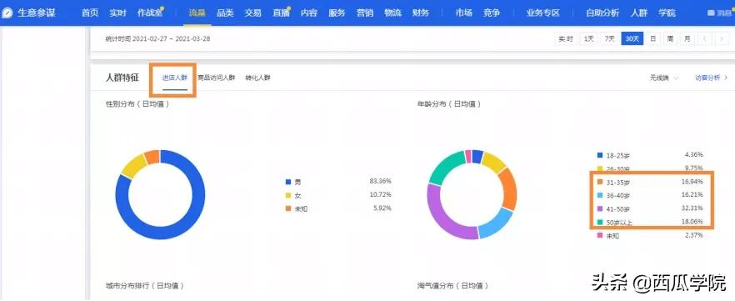The width and height of the screenshot is (735, 301).
Task: Click the 城市分布排行（日均值） heading
Action: pos(145,285)
